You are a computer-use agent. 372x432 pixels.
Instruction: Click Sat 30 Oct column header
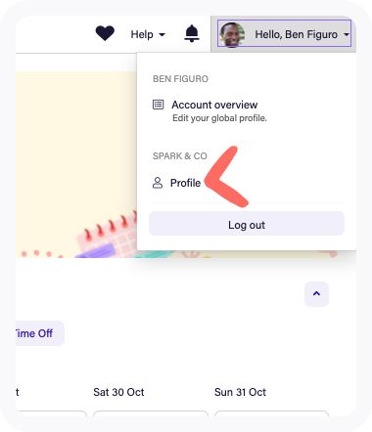(118, 392)
